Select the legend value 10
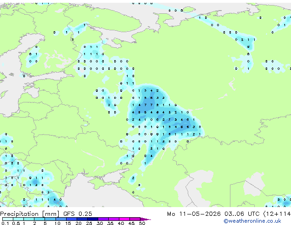This screenshot has height=225, width=291. click(57, 223)
